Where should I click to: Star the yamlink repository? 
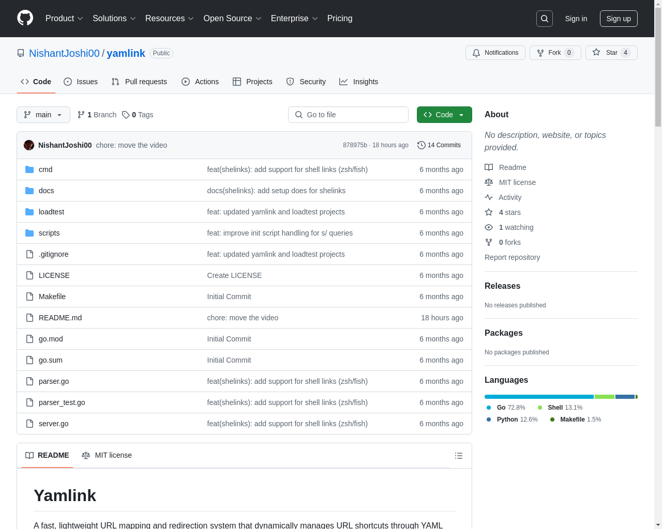coord(611,53)
